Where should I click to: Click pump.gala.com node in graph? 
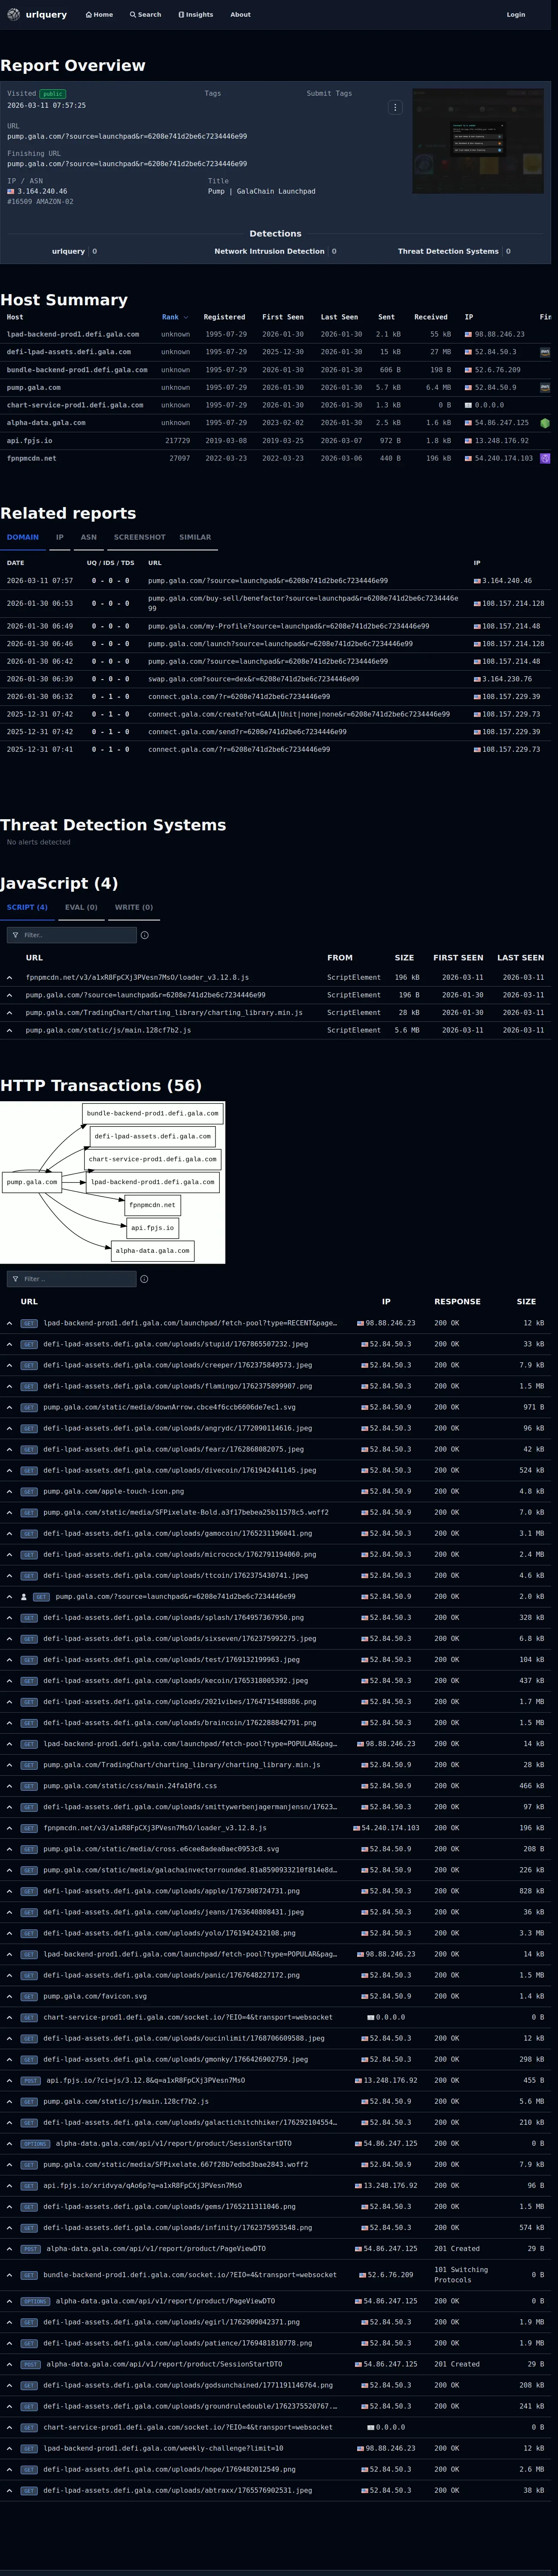[32, 1182]
